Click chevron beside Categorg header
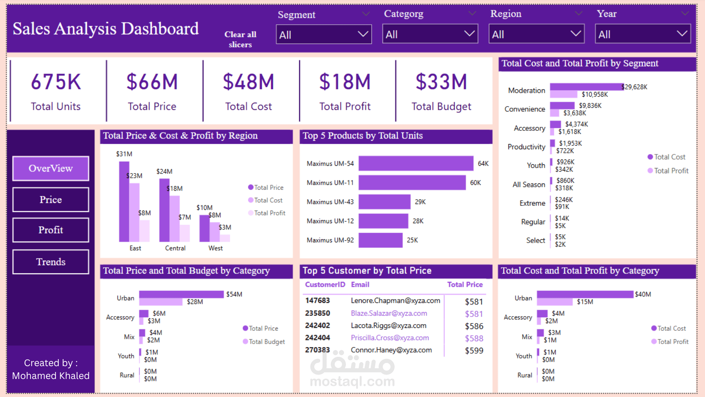Image resolution: width=705 pixels, height=397 pixels. (x=472, y=14)
